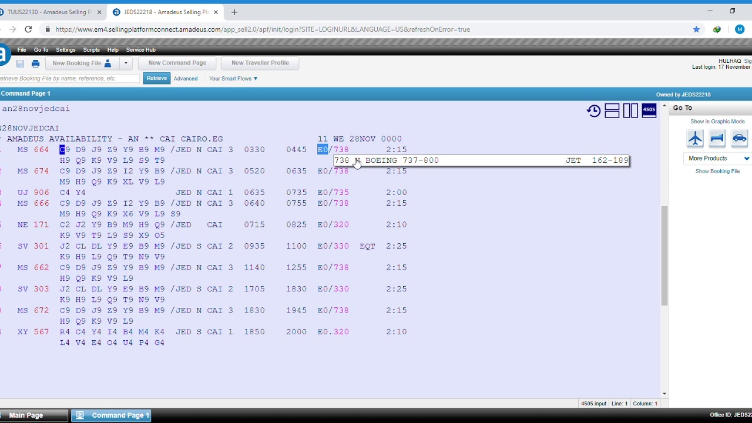Reload the browser page

[28, 29]
